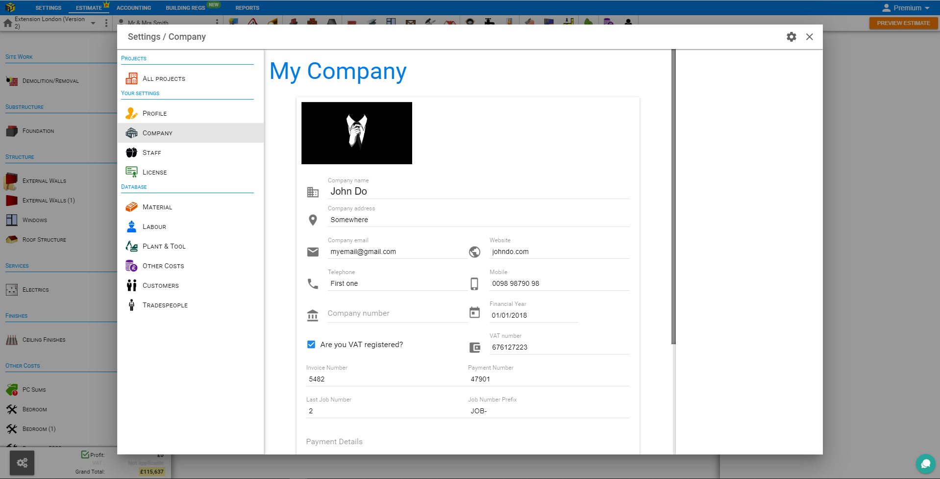Edit the Company email field

[x=397, y=252]
